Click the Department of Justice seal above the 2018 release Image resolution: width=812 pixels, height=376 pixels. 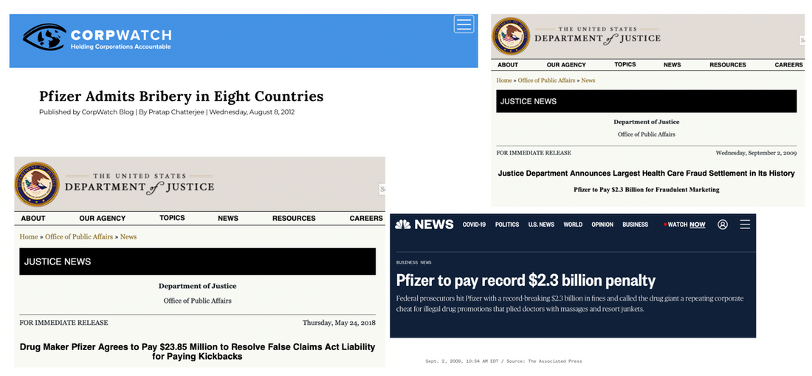pos(37,184)
